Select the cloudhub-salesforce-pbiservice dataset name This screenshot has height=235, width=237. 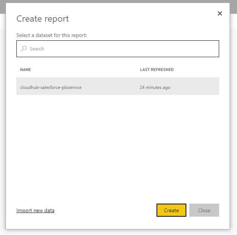click(x=51, y=87)
